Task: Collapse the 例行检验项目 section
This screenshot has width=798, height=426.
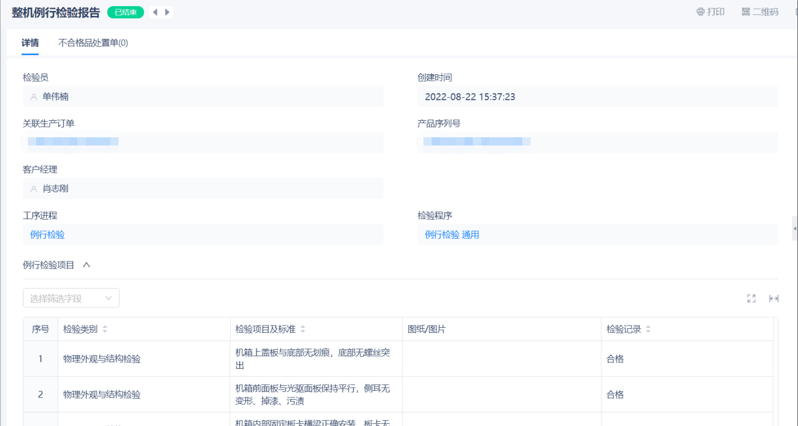Action: 86,265
